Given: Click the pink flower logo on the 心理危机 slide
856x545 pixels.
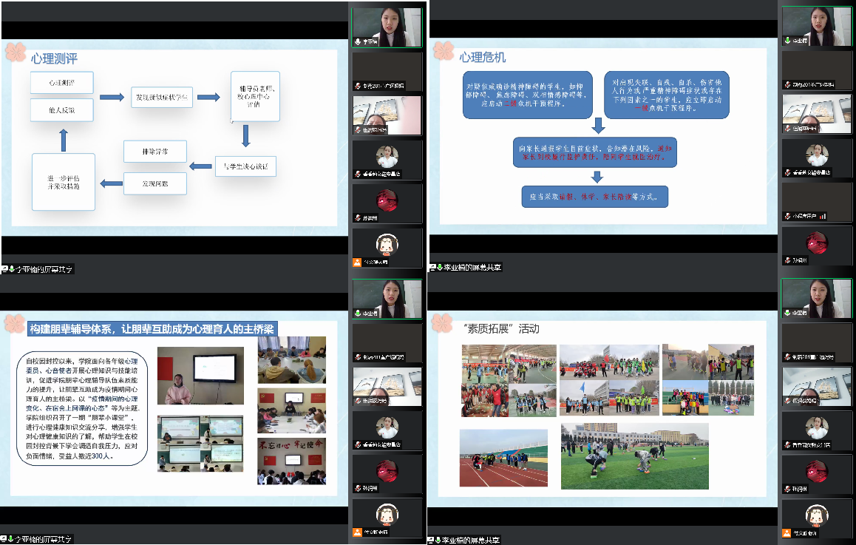Looking at the screenshot, I should click(x=443, y=50).
